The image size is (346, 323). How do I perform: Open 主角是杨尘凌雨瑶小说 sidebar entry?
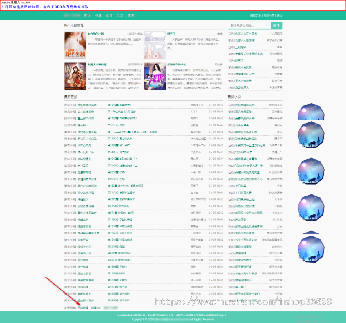tap(249, 54)
